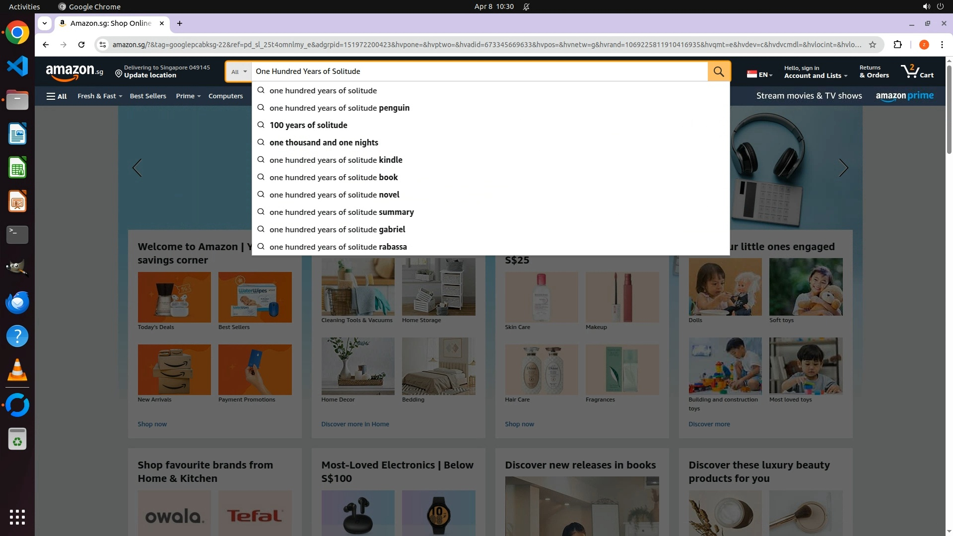Click the Update location pin
This screenshot has width=953, height=536.
coord(119,74)
